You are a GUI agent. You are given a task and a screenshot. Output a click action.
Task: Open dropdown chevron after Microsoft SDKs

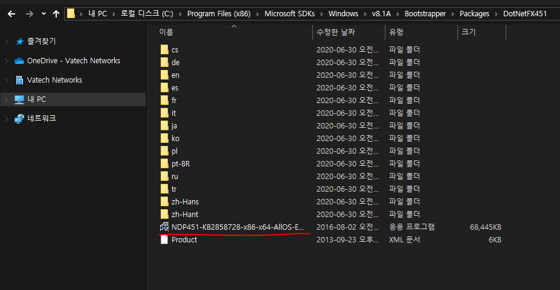[x=321, y=14]
